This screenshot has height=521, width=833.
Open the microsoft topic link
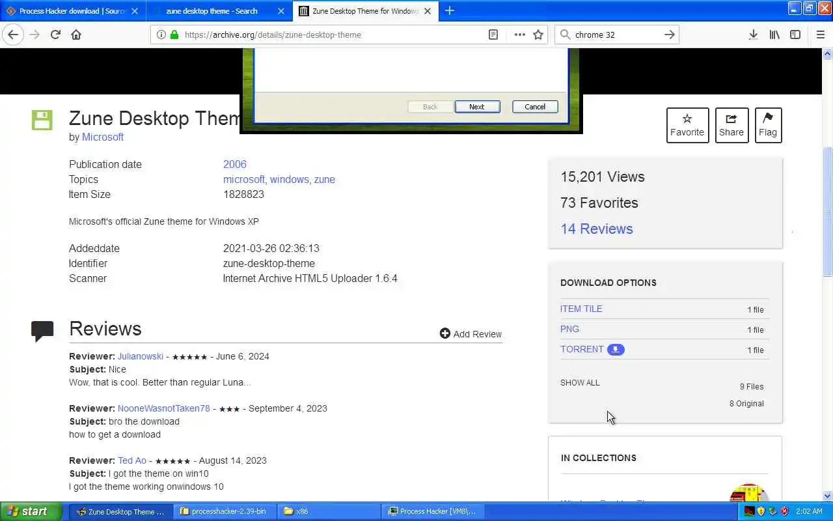click(244, 179)
